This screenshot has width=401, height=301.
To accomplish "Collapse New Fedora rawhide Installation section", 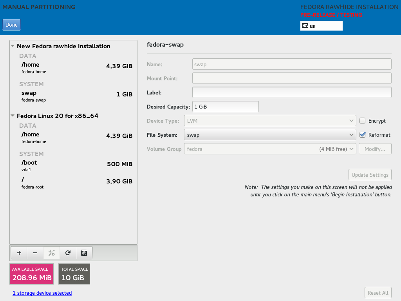I will (13, 46).
